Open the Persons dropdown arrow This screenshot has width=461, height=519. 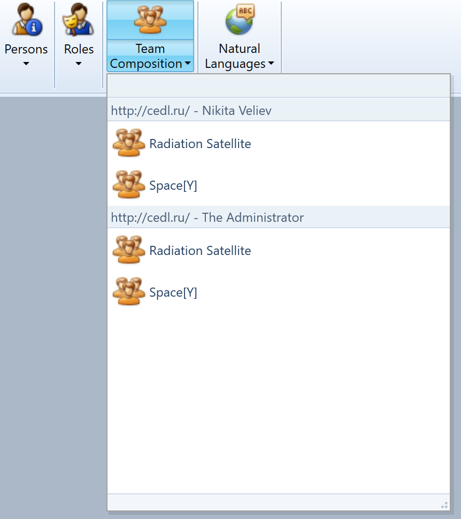click(26, 64)
